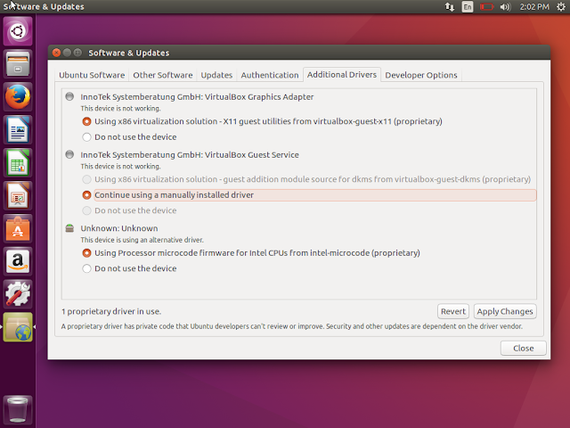Select Intel intel-microcode firmware driver option
The height and width of the screenshot is (428, 570).
(x=251, y=252)
